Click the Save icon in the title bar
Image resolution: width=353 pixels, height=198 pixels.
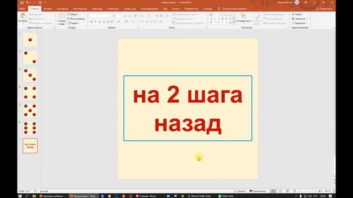click(x=22, y=2)
